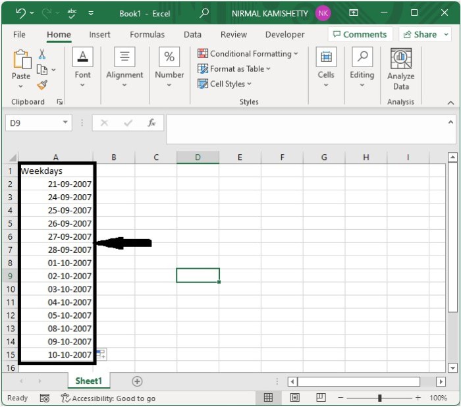461x407 pixels.
Task: Expand the Name Box dropdown arrow
Action: point(66,122)
